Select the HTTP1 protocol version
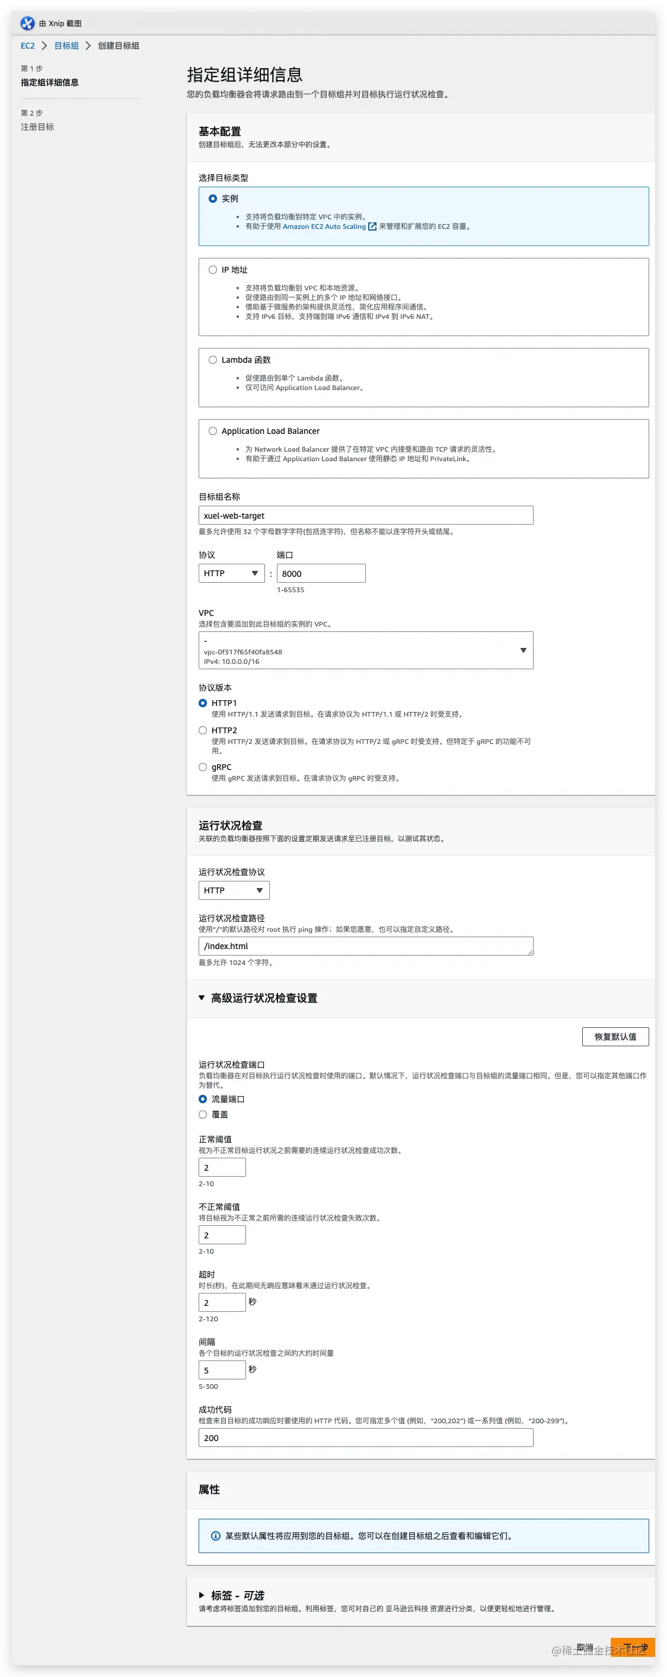The width and height of the screenshot is (667, 1677). coord(203,703)
